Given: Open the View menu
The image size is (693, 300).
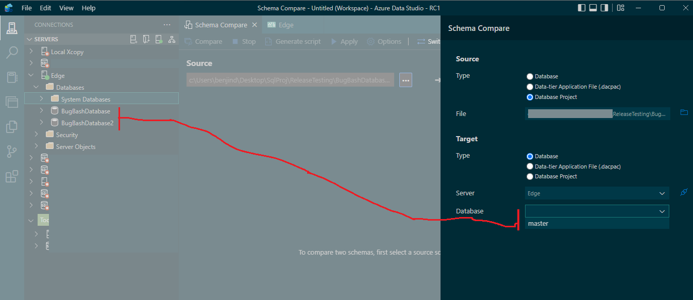Looking at the screenshot, I should point(66,8).
